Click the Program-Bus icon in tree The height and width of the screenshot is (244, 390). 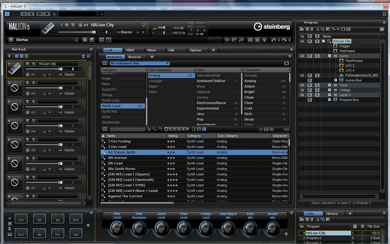point(335,100)
